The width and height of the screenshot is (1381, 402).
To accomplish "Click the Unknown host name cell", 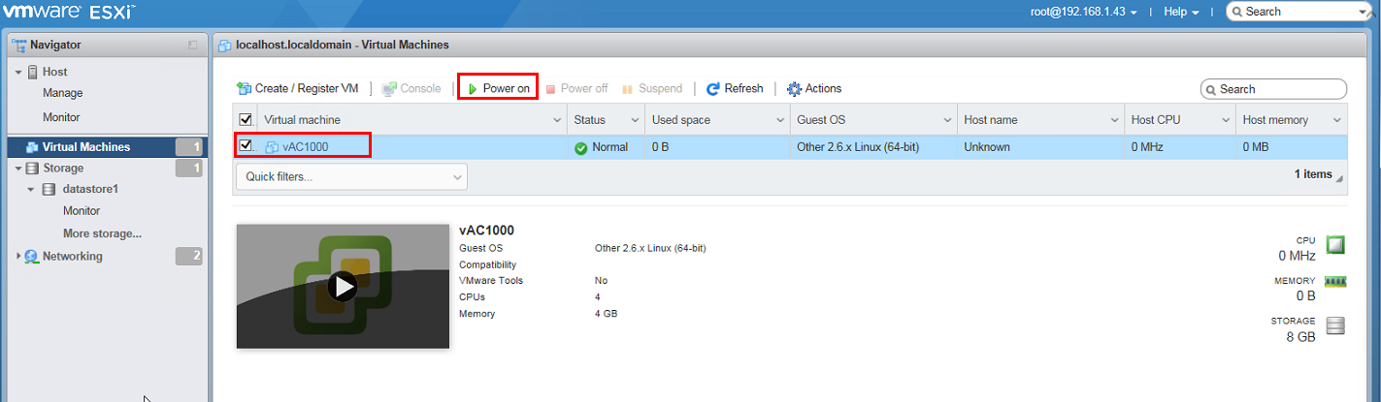I will pos(1040,147).
